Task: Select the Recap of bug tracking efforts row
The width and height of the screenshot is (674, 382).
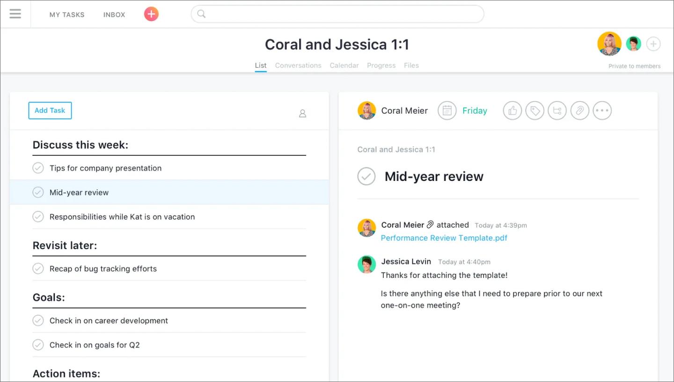Action: 169,268
